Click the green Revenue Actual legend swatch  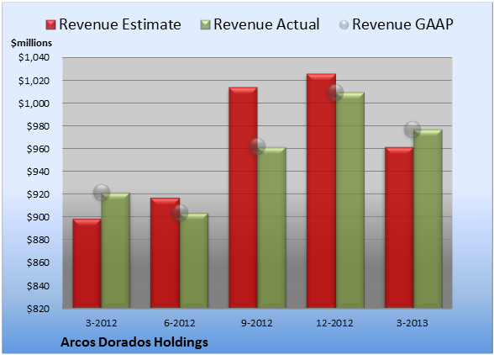[x=205, y=25]
